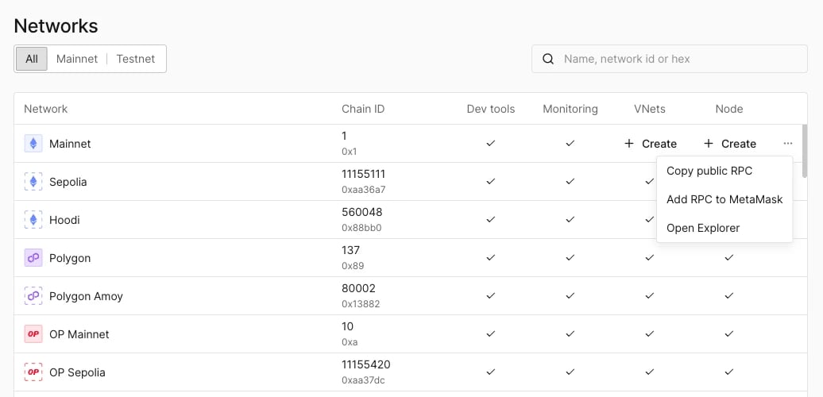Click hex value 0x88bb0
This screenshot has height=397, width=823.
tap(361, 228)
